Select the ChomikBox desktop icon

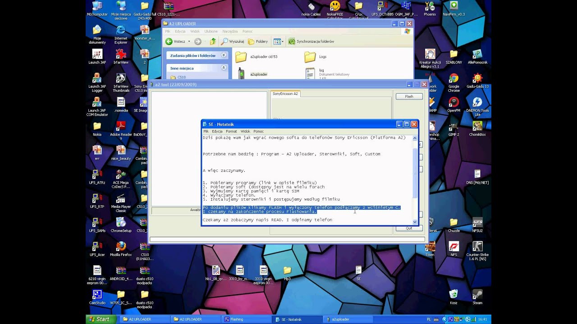pyautogui.click(x=477, y=129)
